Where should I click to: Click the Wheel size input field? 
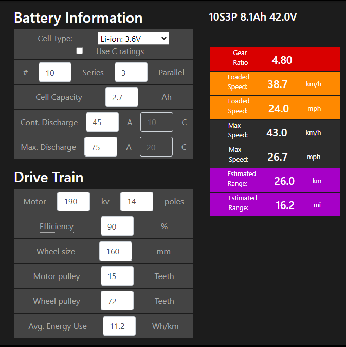pos(116,252)
